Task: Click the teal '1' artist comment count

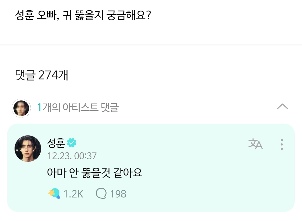Action: [39, 107]
